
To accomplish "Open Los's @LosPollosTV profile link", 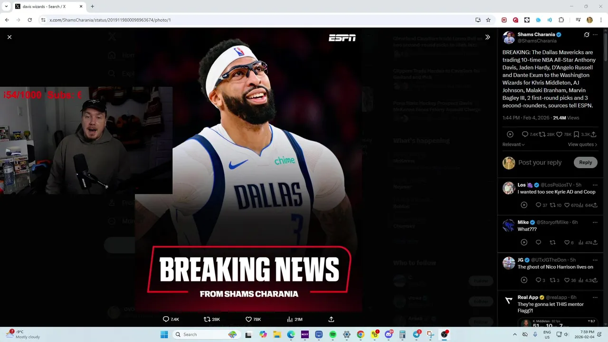I will [556, 185].
